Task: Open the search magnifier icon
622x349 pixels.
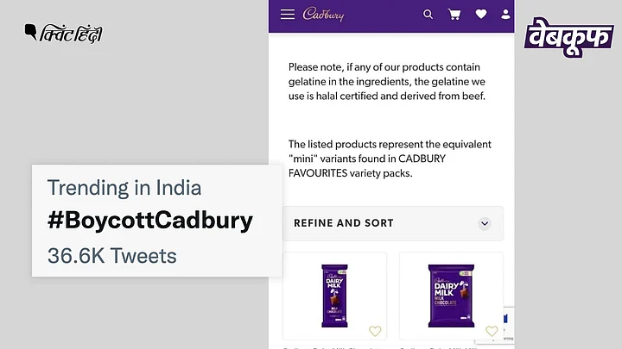Action: [x=428, y=15]
